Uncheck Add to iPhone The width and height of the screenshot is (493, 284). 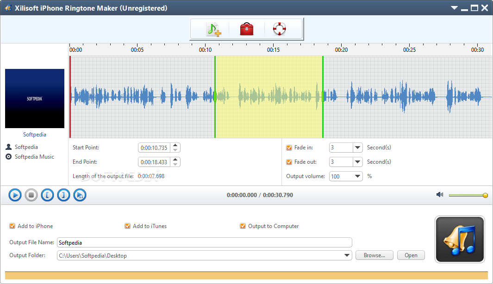12,226
